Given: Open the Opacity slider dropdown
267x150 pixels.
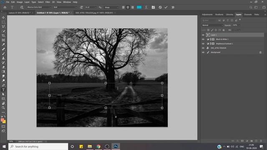Looking at the screenshot, I should tap(239, 25).
